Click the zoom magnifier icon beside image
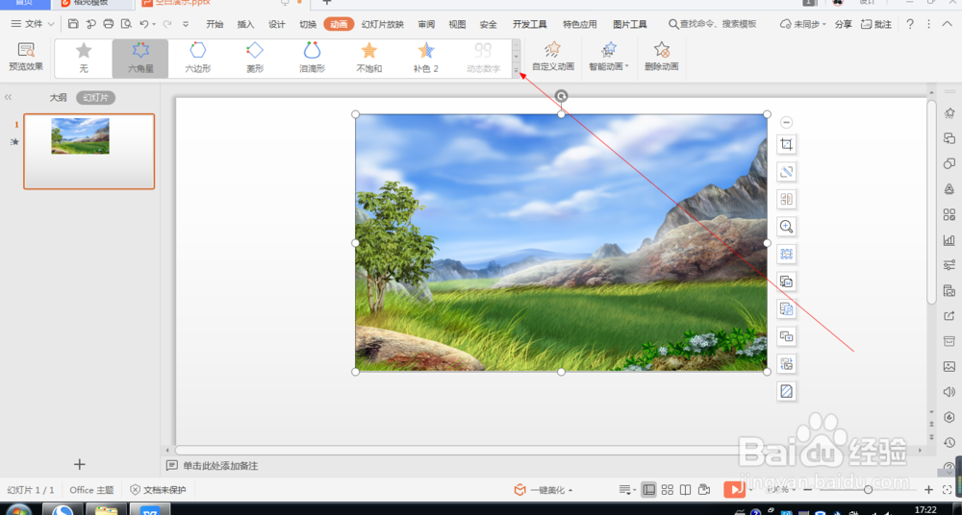Screen dimensions: 962x515 [x=786, y=226]
